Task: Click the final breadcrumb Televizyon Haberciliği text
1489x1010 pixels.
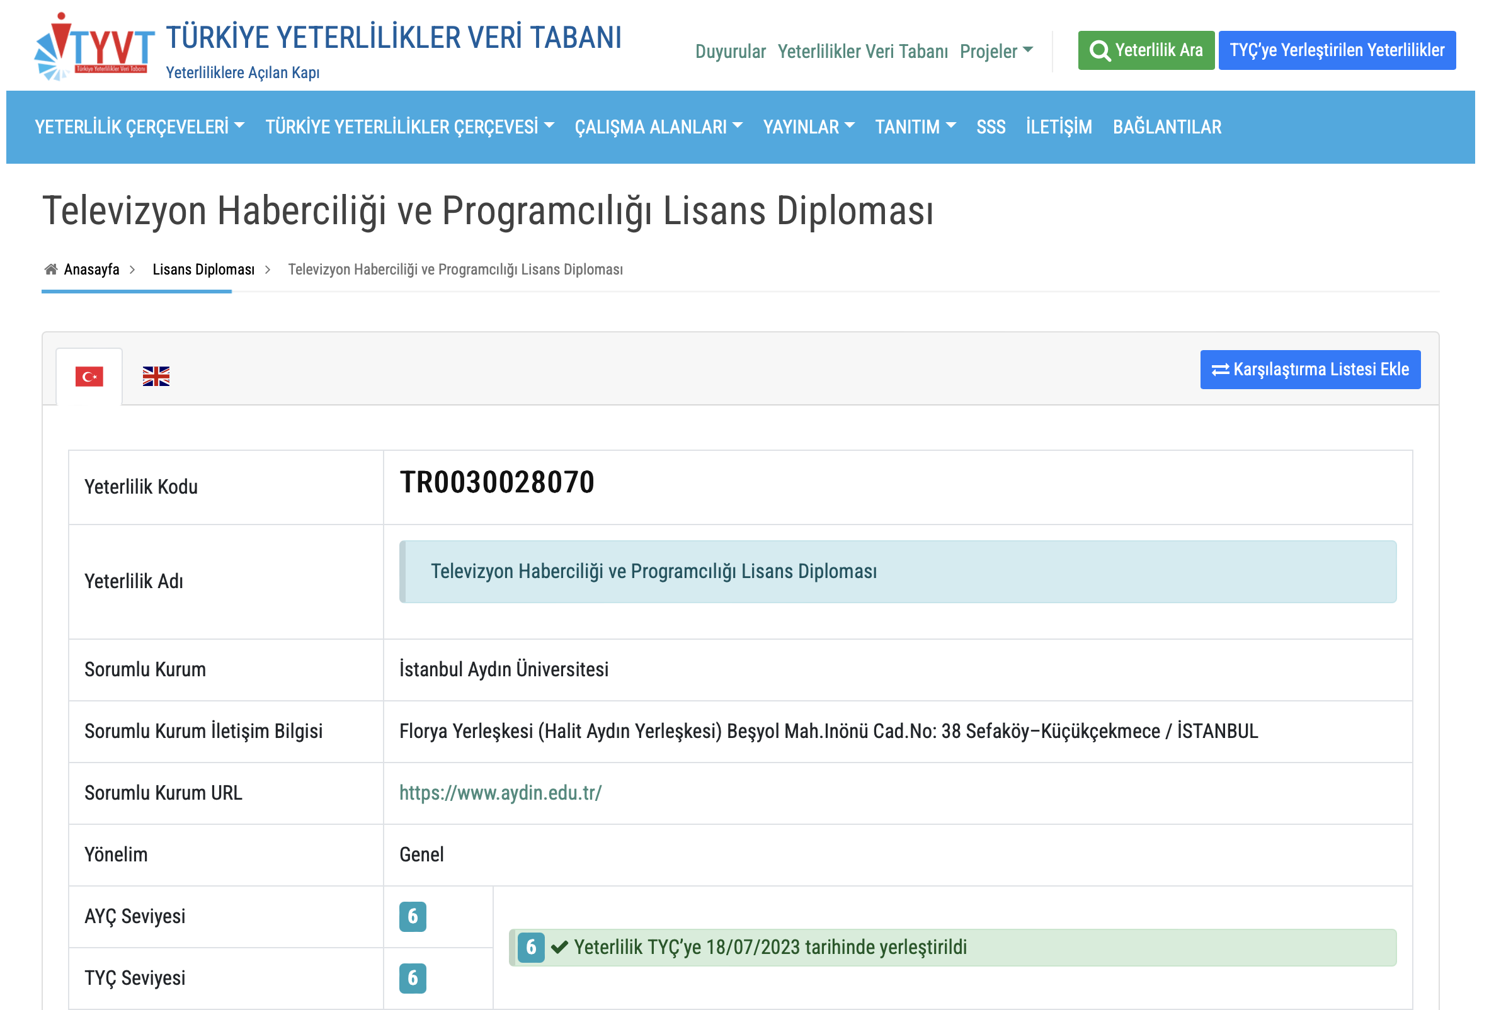Action: click(455, 270)
